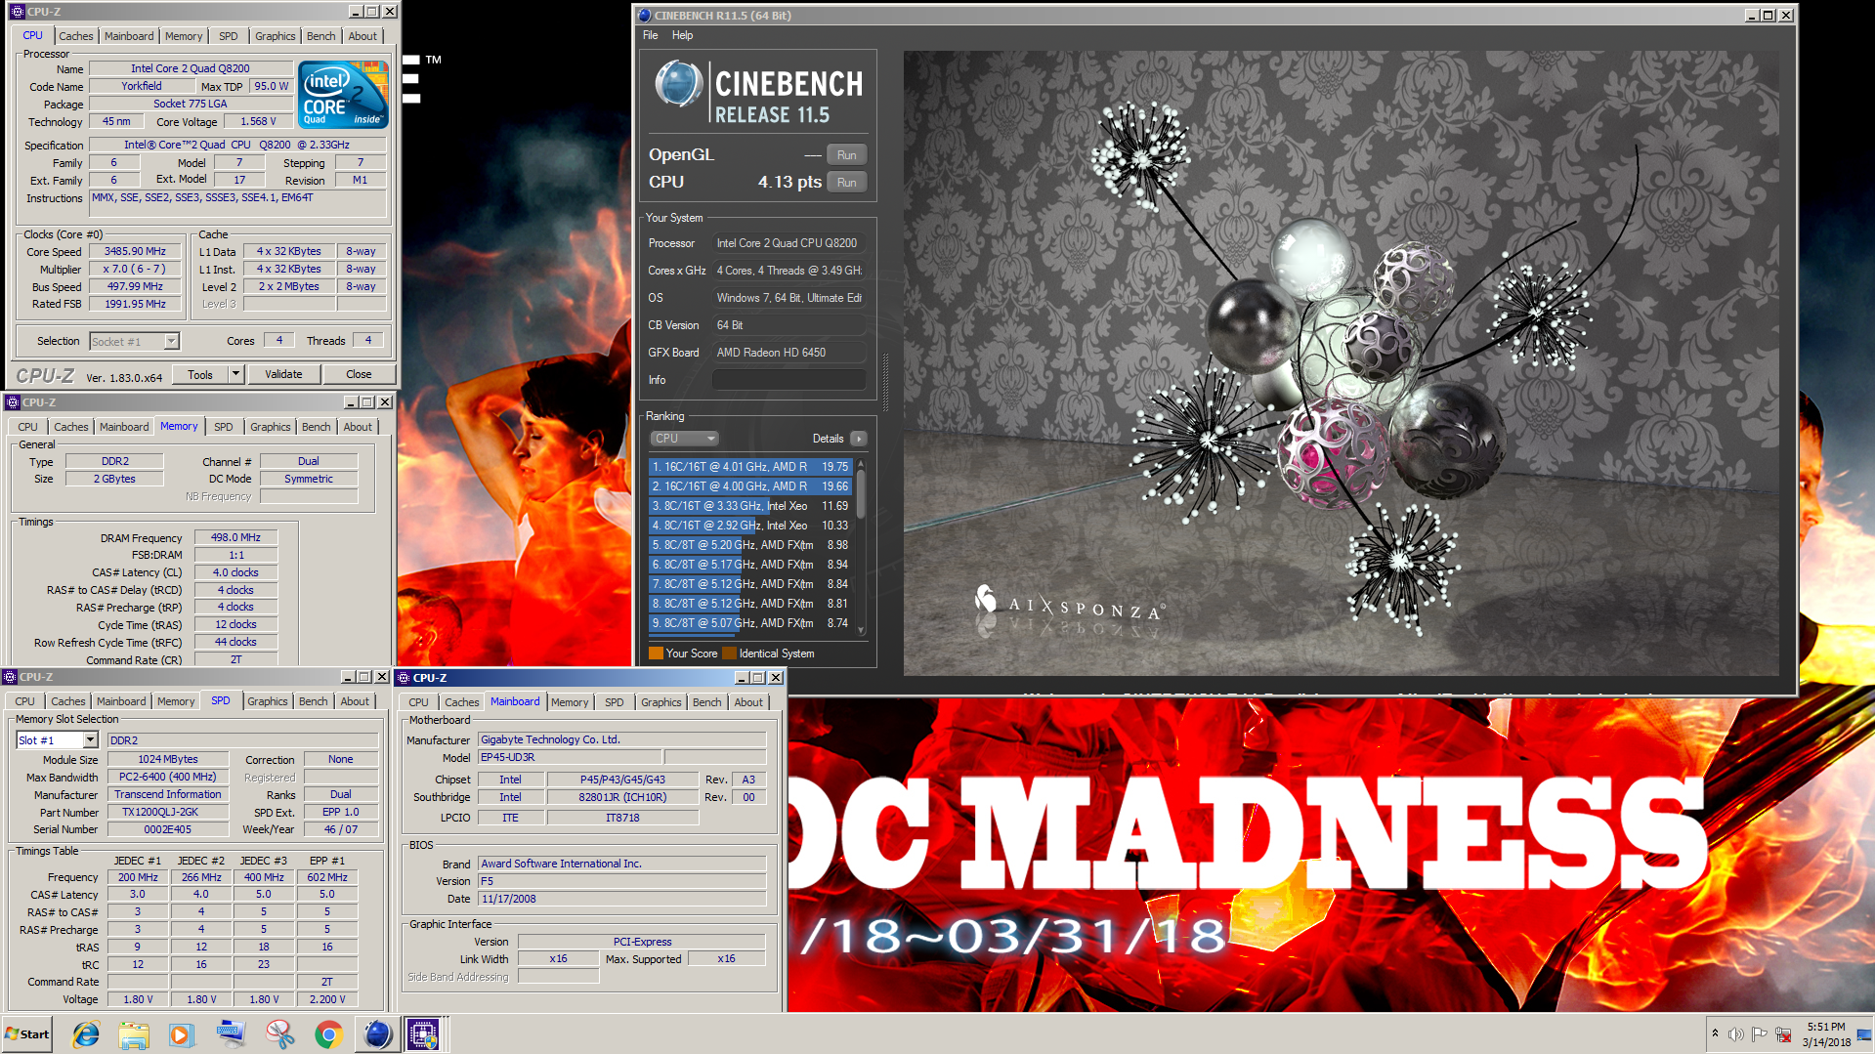This screenshot has width=1875, height=1054.
Task: Open the Windows Start menu
Action: (27, 1034)
